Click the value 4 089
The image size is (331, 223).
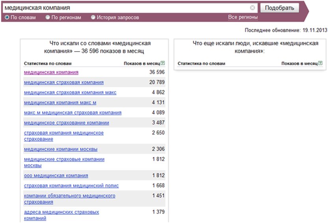coord(158,113)
